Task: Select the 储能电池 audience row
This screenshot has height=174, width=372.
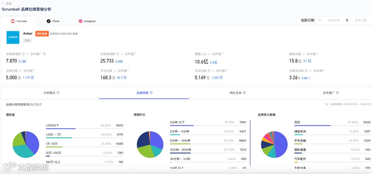Action: point(332,132)
